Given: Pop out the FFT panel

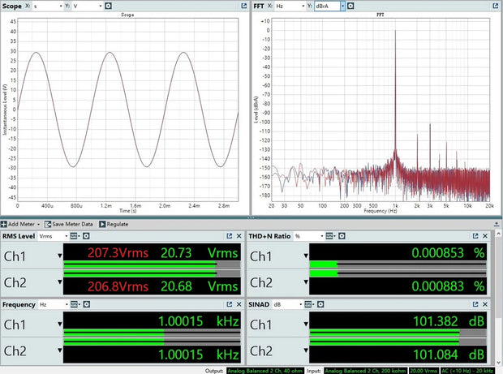Looking at the screenshot, I should pos(496,6).
